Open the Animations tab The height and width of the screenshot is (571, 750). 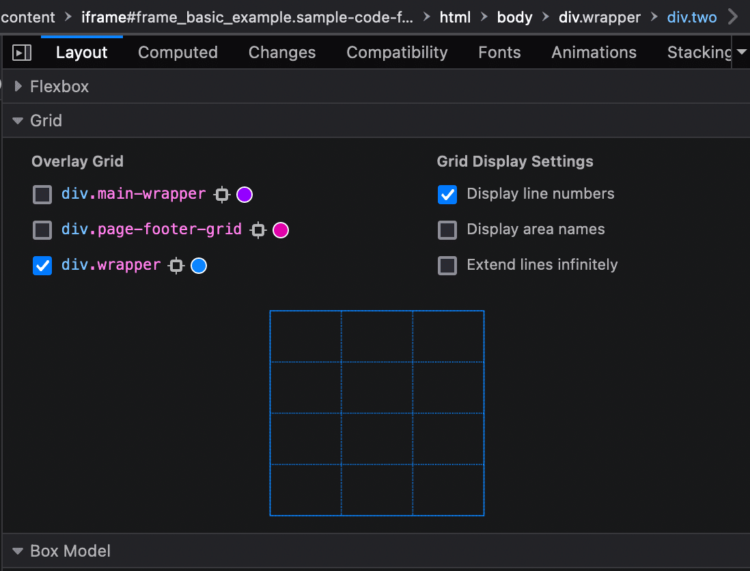coord(594,53)
